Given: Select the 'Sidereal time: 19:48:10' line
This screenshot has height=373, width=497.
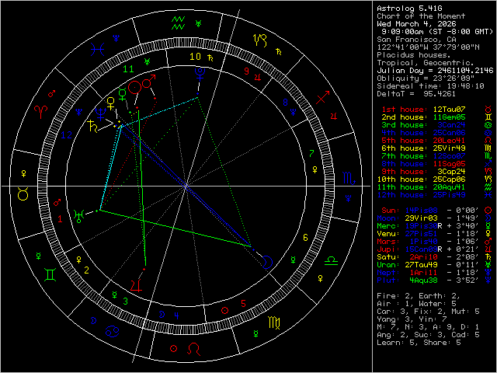Looking at the screenshot, I should coord(430,86).
